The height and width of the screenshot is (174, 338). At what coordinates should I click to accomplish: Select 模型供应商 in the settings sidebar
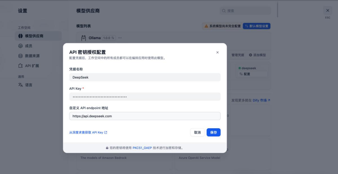click(x=38, y=36)
